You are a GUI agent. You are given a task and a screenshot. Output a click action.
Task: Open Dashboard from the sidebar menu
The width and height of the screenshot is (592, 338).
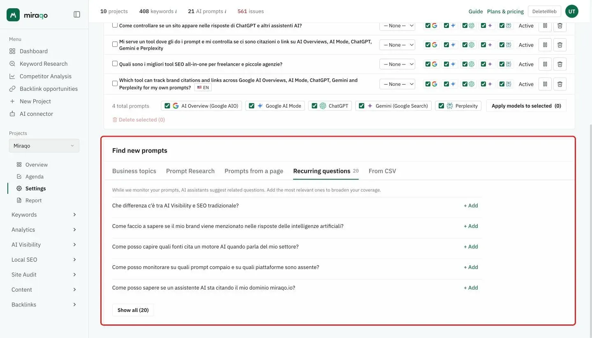(x=34, y=51)
